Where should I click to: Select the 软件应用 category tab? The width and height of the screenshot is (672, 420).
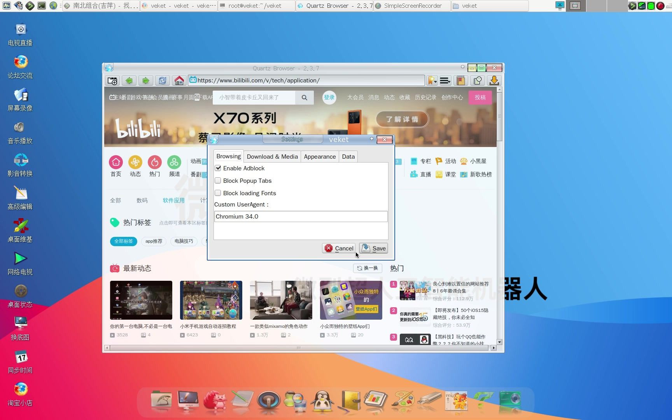173,200
